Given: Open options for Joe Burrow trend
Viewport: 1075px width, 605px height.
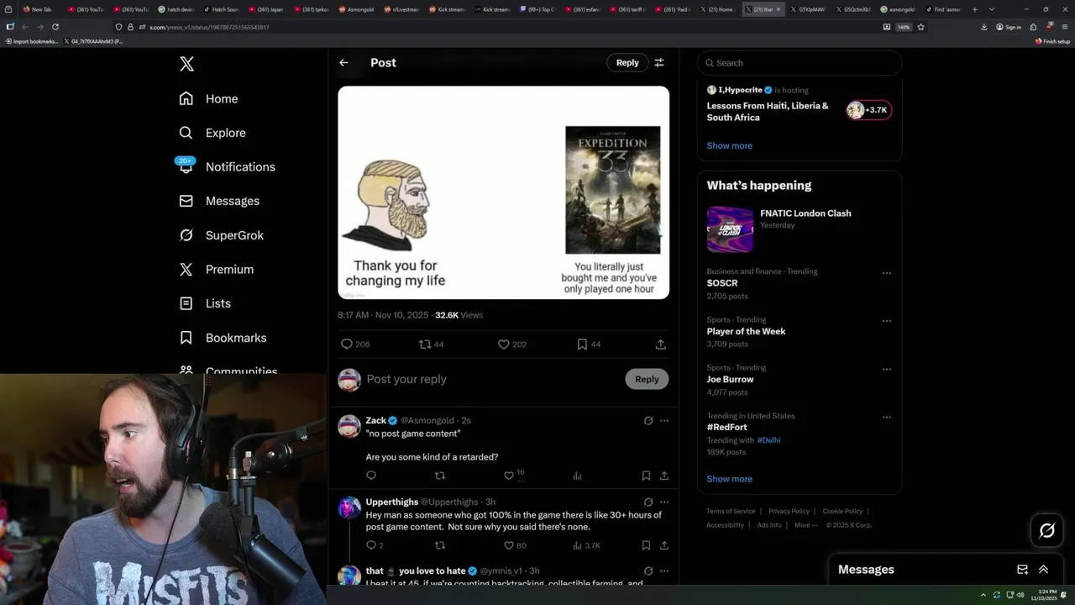Looking at the screenshot, I should coord(887,369).
